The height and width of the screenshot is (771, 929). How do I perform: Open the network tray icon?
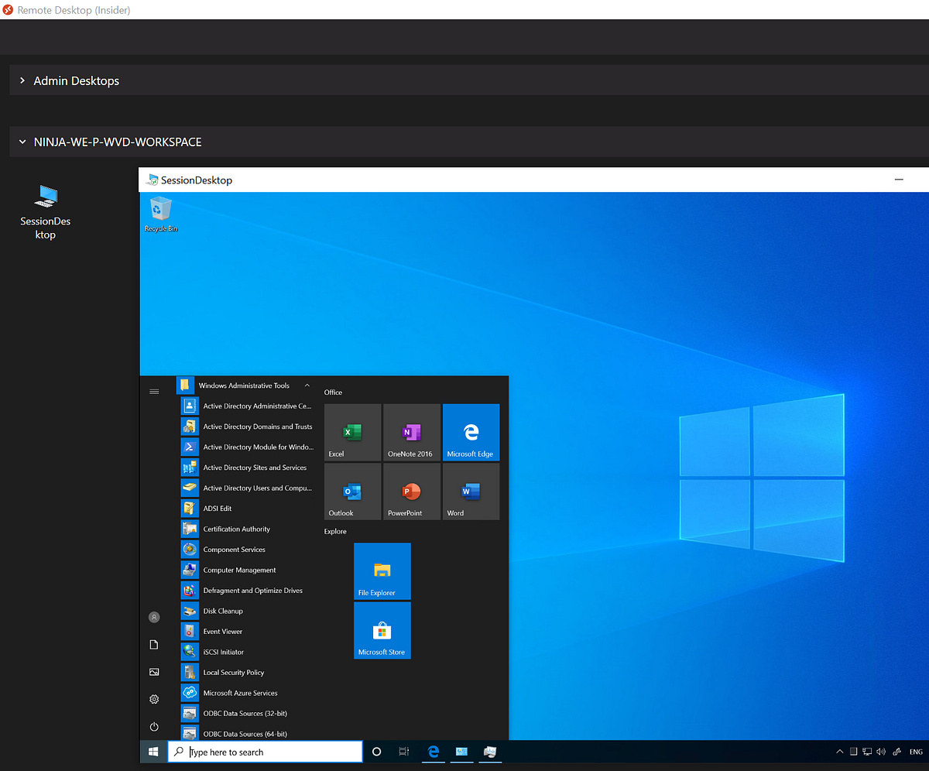point(867,752)
